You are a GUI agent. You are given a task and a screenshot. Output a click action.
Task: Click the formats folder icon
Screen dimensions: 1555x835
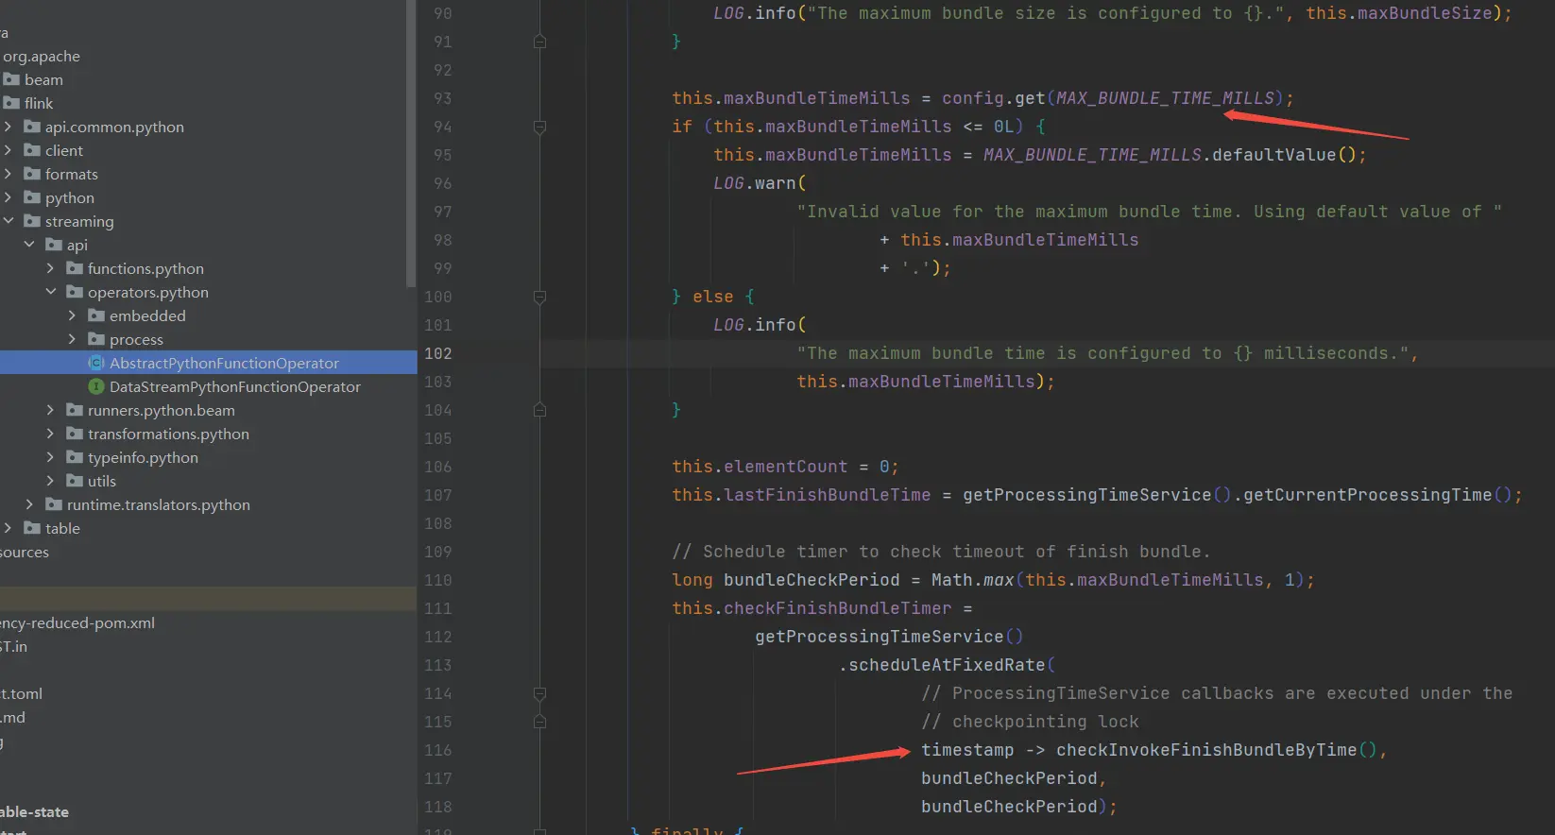pos(32,174)
